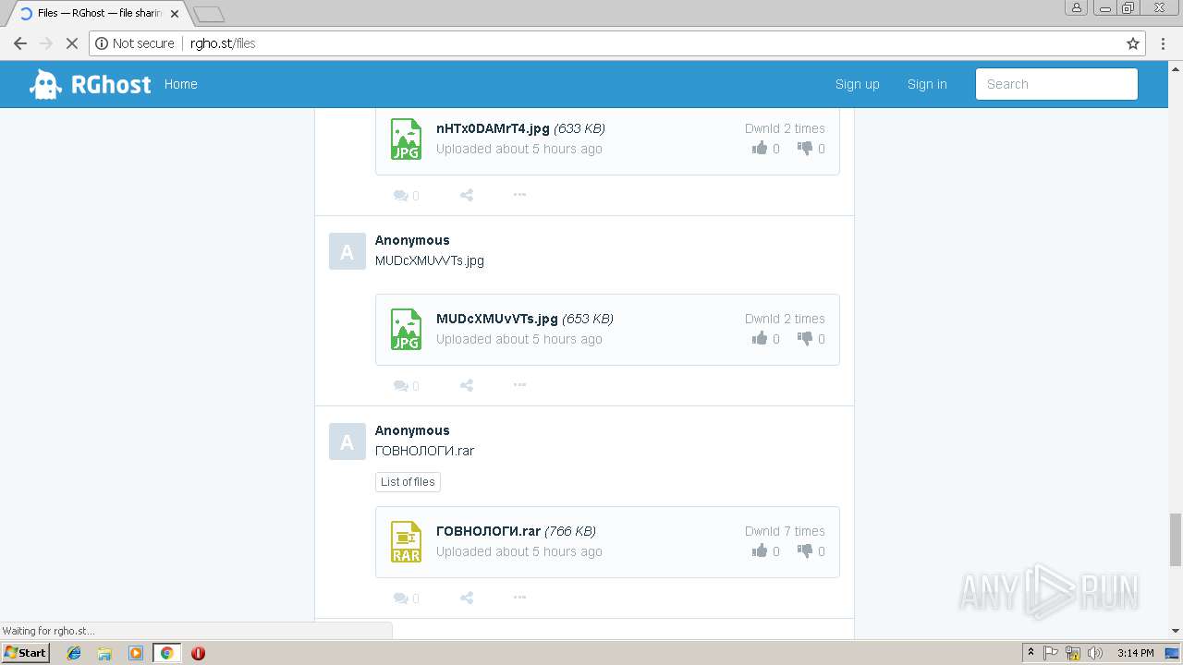This screenshot has height=665, width=1183.
Task: Click Anonymous author above MUDcXMUvVTs.jpg
Action: (412, 240)
